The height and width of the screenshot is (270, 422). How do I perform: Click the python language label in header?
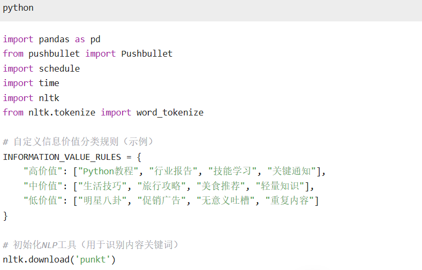(18, 8)
